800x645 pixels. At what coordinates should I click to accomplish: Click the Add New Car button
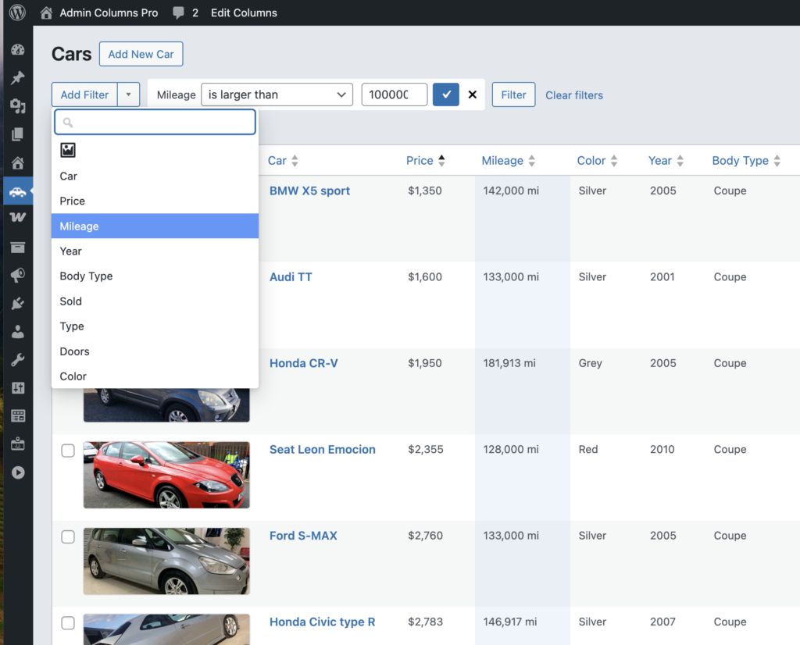click(141, 54)
